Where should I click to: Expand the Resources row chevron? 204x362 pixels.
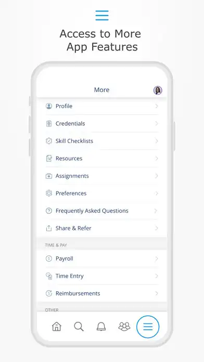[157, 158]
